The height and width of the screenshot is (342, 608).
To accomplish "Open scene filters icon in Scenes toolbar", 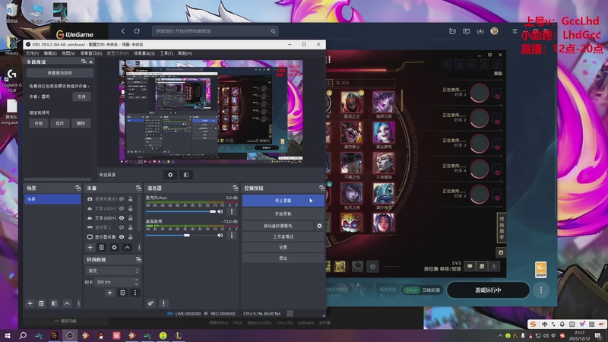I will point(54,303).
